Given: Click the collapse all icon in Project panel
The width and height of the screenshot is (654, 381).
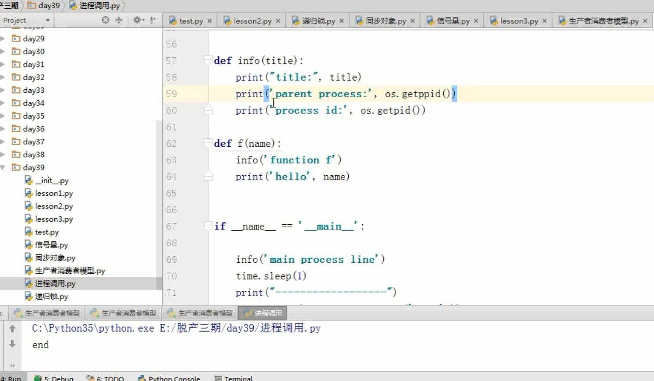Looking at the screenshot, I should point(119,20).
